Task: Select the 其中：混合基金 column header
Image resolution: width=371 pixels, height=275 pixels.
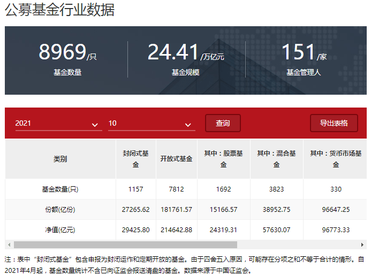Action: 277,159
